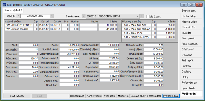
Task: Click the Období month field
Action: pyautogui.click(x=35, y=16)
